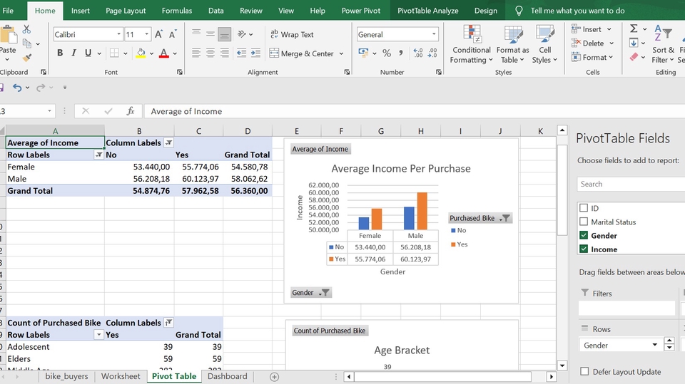The image size is (685, 384).
Task: Align text left in cell
Action: 196,53
